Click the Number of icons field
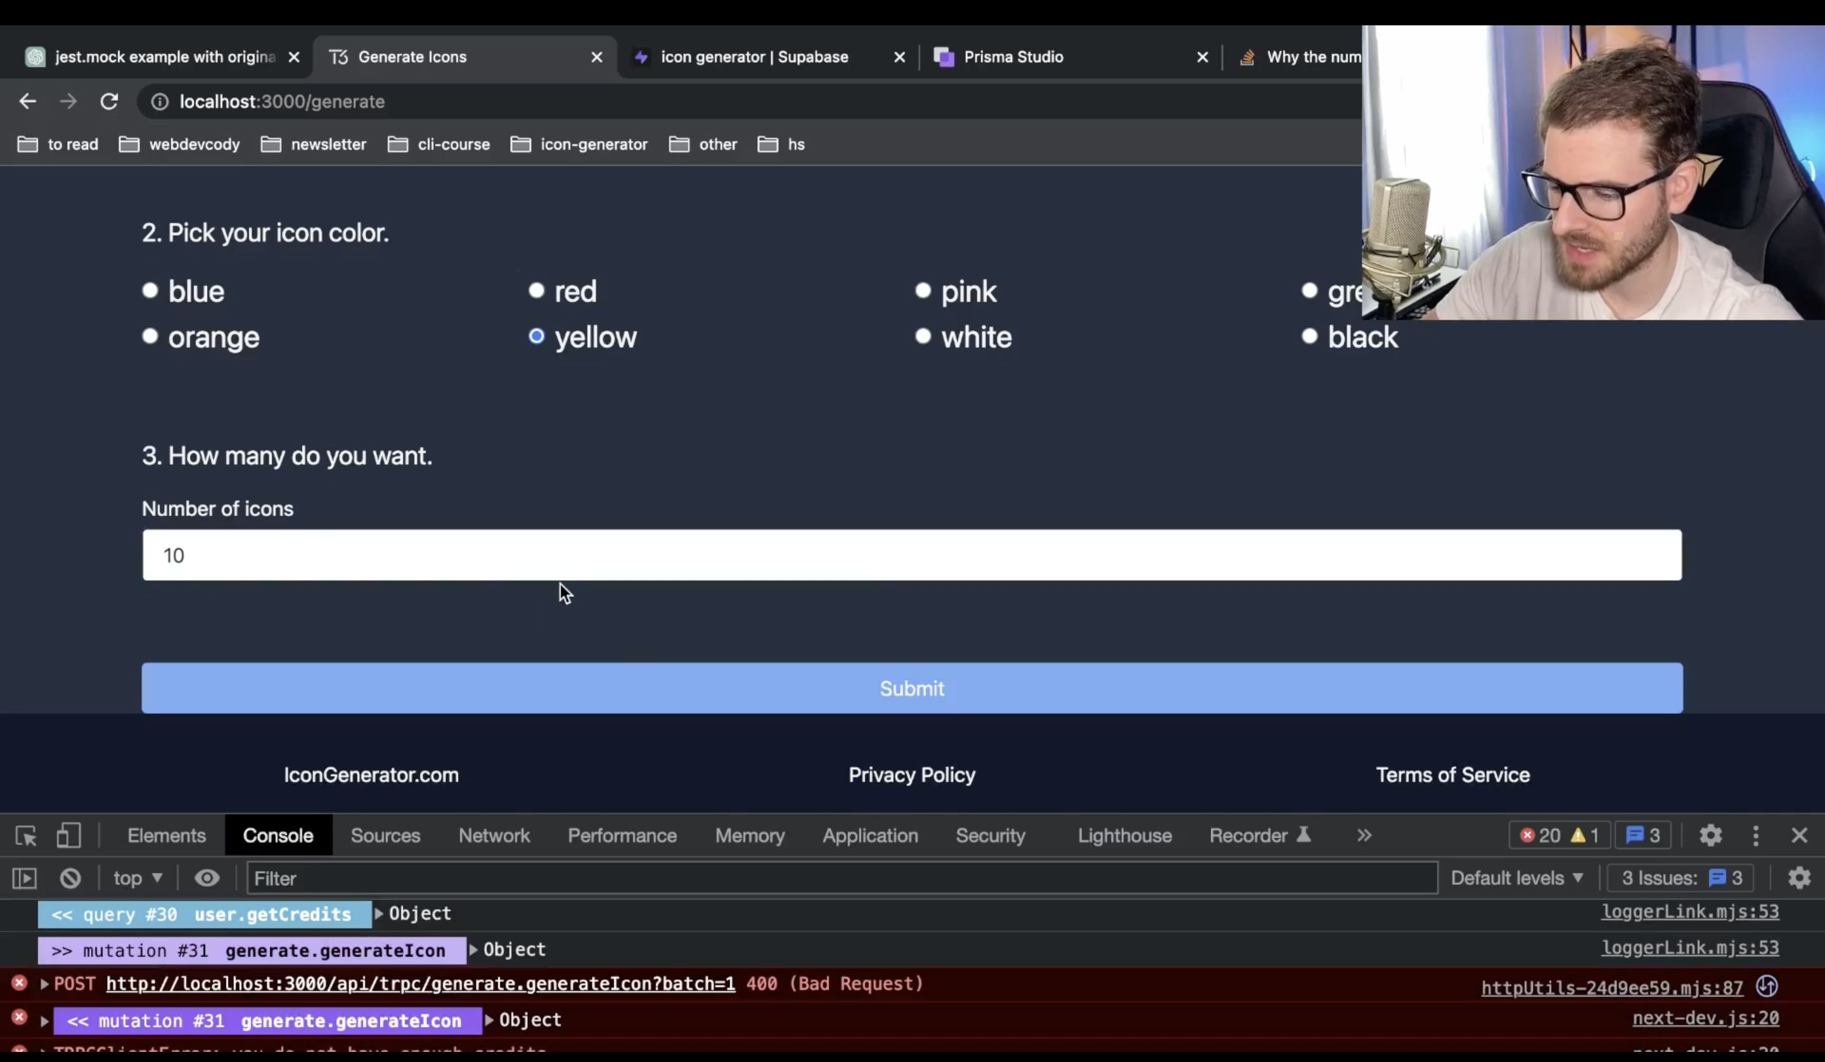The height and width of the screenshot is (1062, 1825). click(912, 555)
